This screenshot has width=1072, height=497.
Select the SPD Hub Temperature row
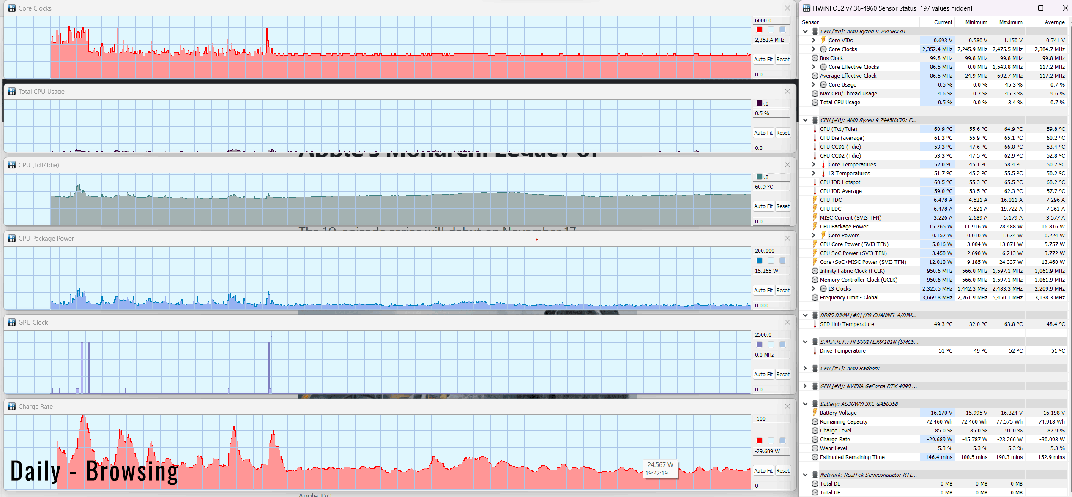pyautogui.click(x=933, y=324)
